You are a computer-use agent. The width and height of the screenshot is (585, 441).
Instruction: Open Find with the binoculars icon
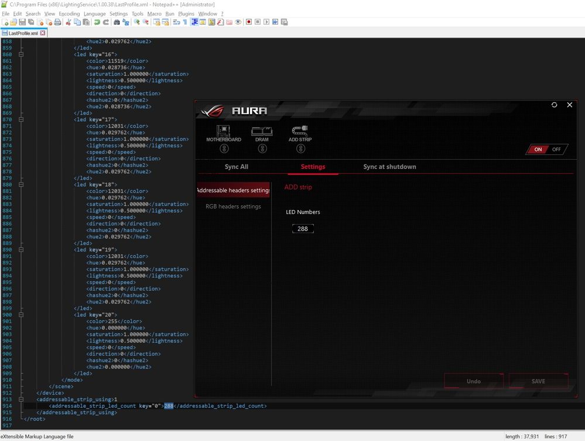click(117, 22)
